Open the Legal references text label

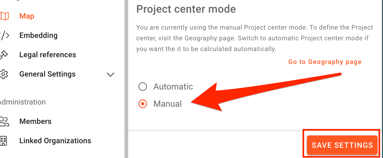[x=48, y=55]
